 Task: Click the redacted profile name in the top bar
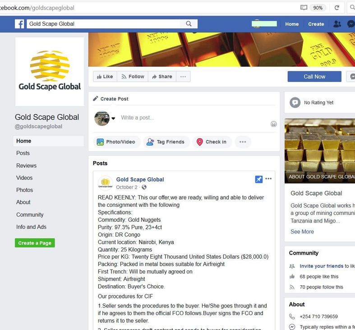[264, 24]
